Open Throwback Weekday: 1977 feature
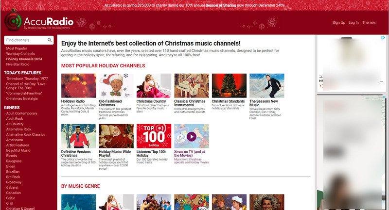The image size is (389, 210). click(x=27, y=79)
